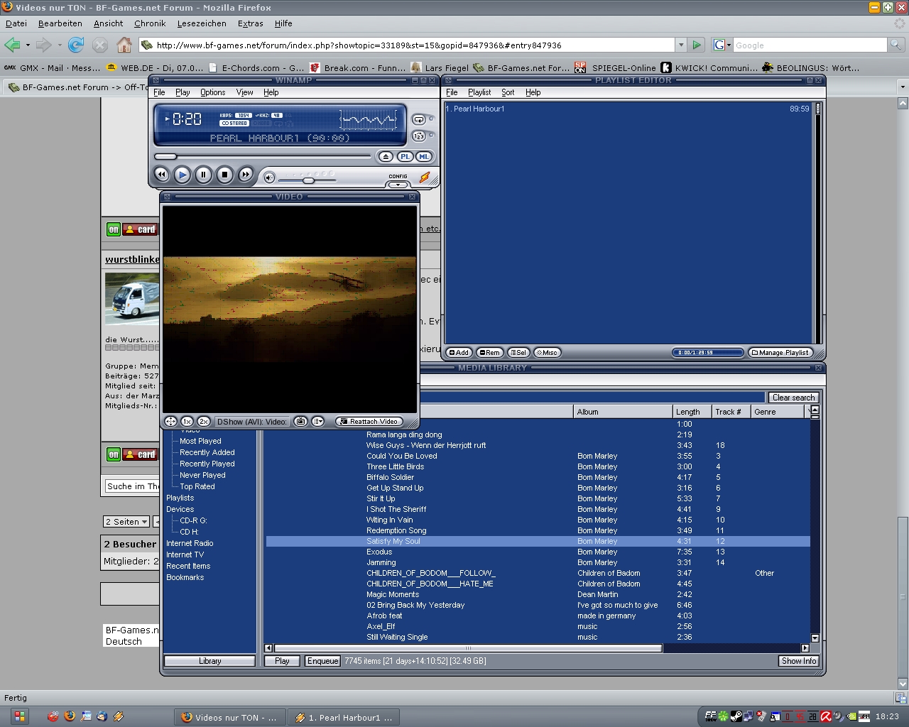Open playlist Misc menu button
909x727 pixels.
click(547, 352)
